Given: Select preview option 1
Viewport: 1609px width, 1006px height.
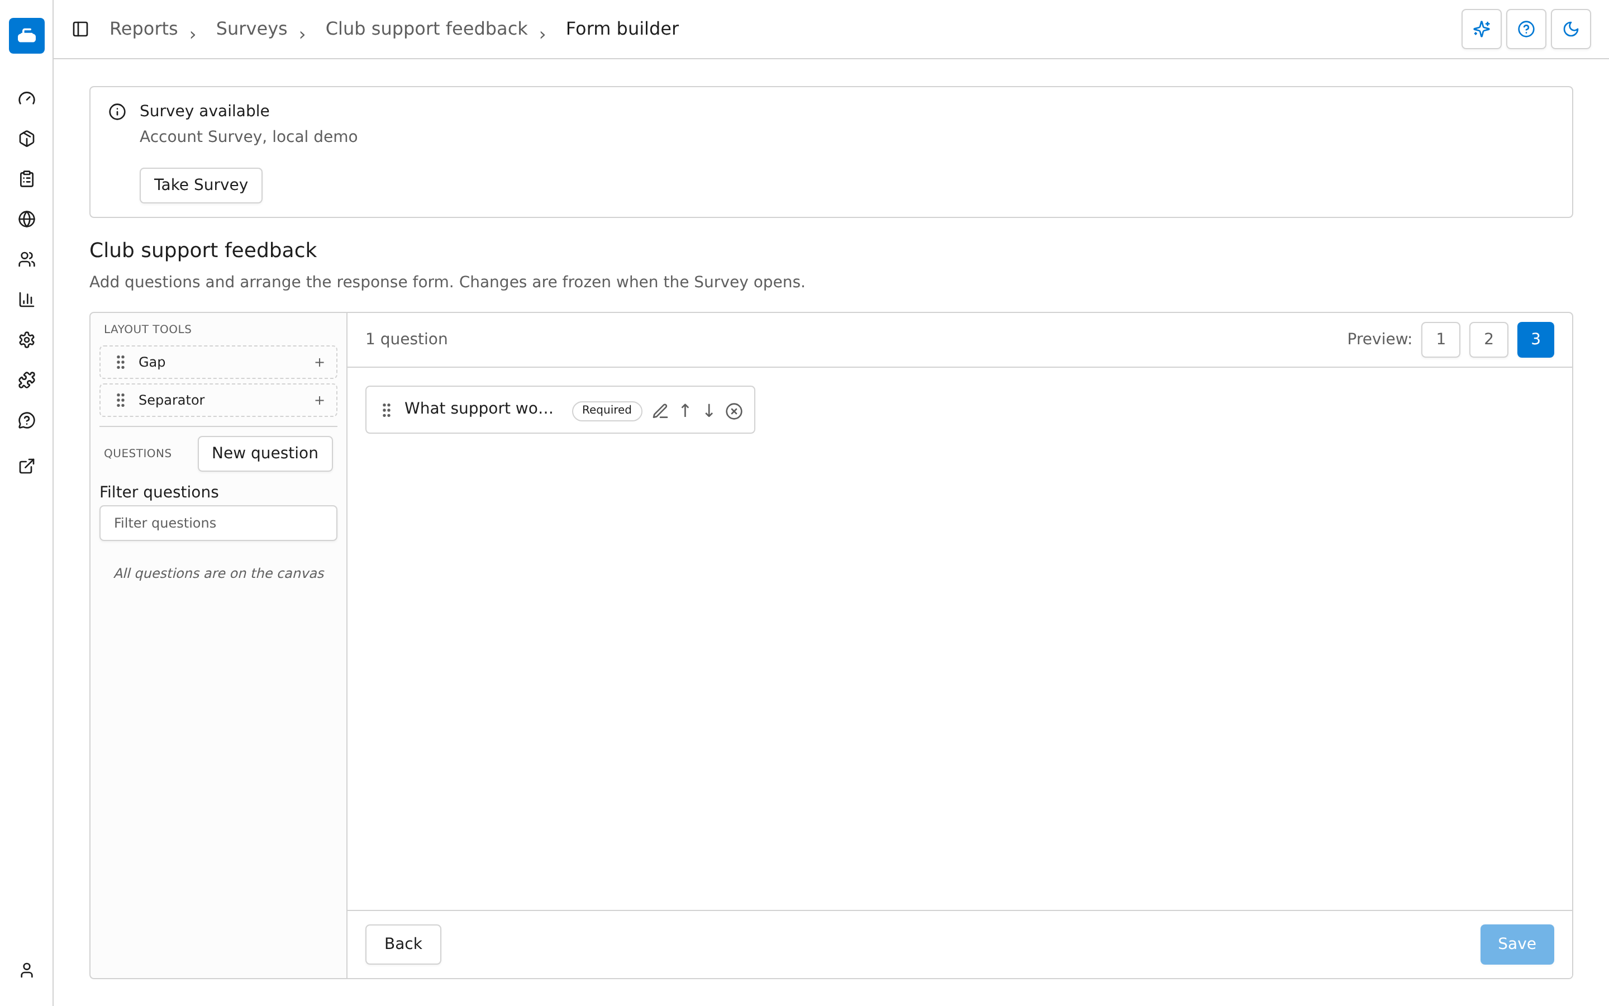Looking at the screenshot, I should point(1440,339).
